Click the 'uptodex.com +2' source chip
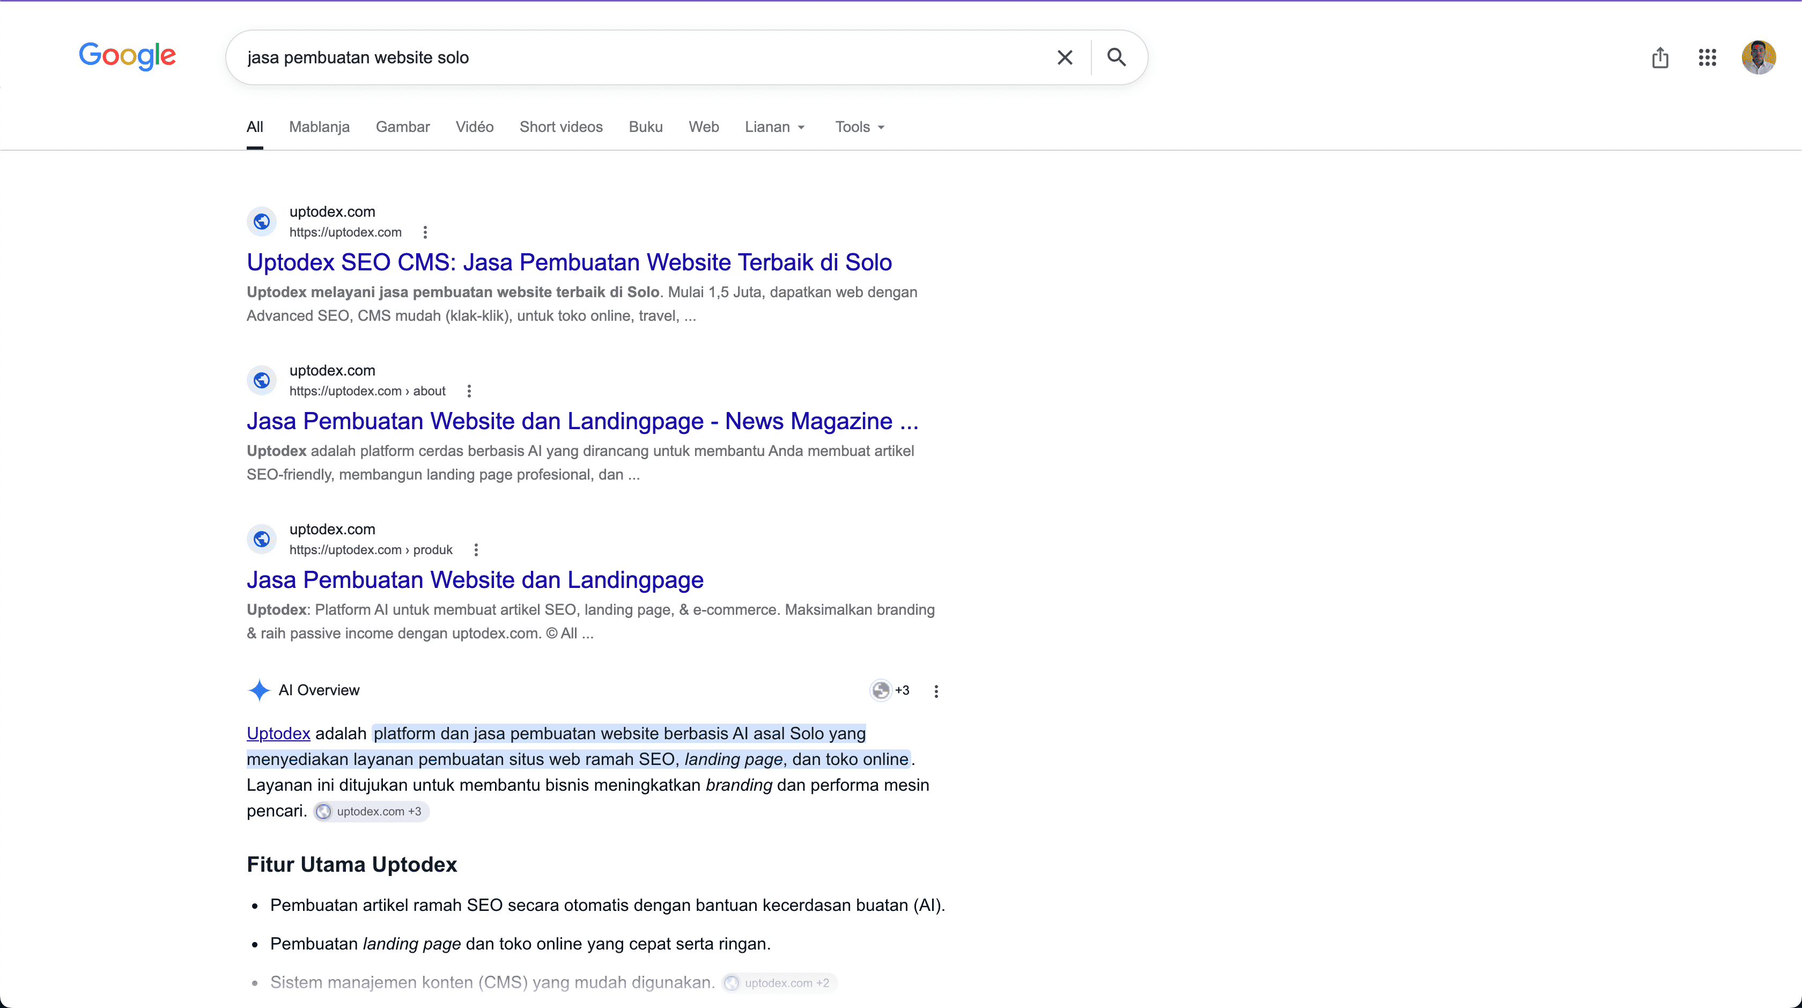Viewport: 1802px width, 1008px height. point(779,983)
